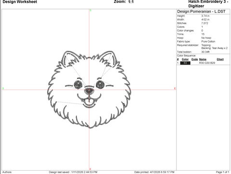Select the 'No hoop' value

(x=206, y=38)
